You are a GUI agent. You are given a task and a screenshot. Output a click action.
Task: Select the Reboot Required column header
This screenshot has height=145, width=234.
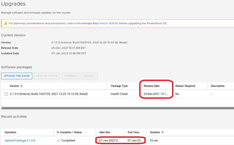point(185,86)
